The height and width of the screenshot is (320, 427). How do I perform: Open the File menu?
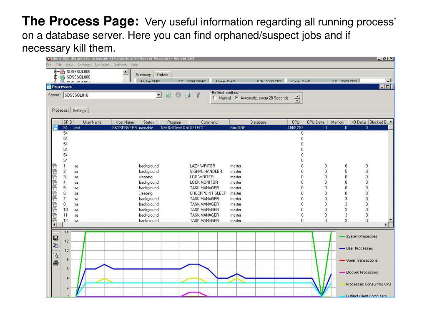(x=49, y=65)
